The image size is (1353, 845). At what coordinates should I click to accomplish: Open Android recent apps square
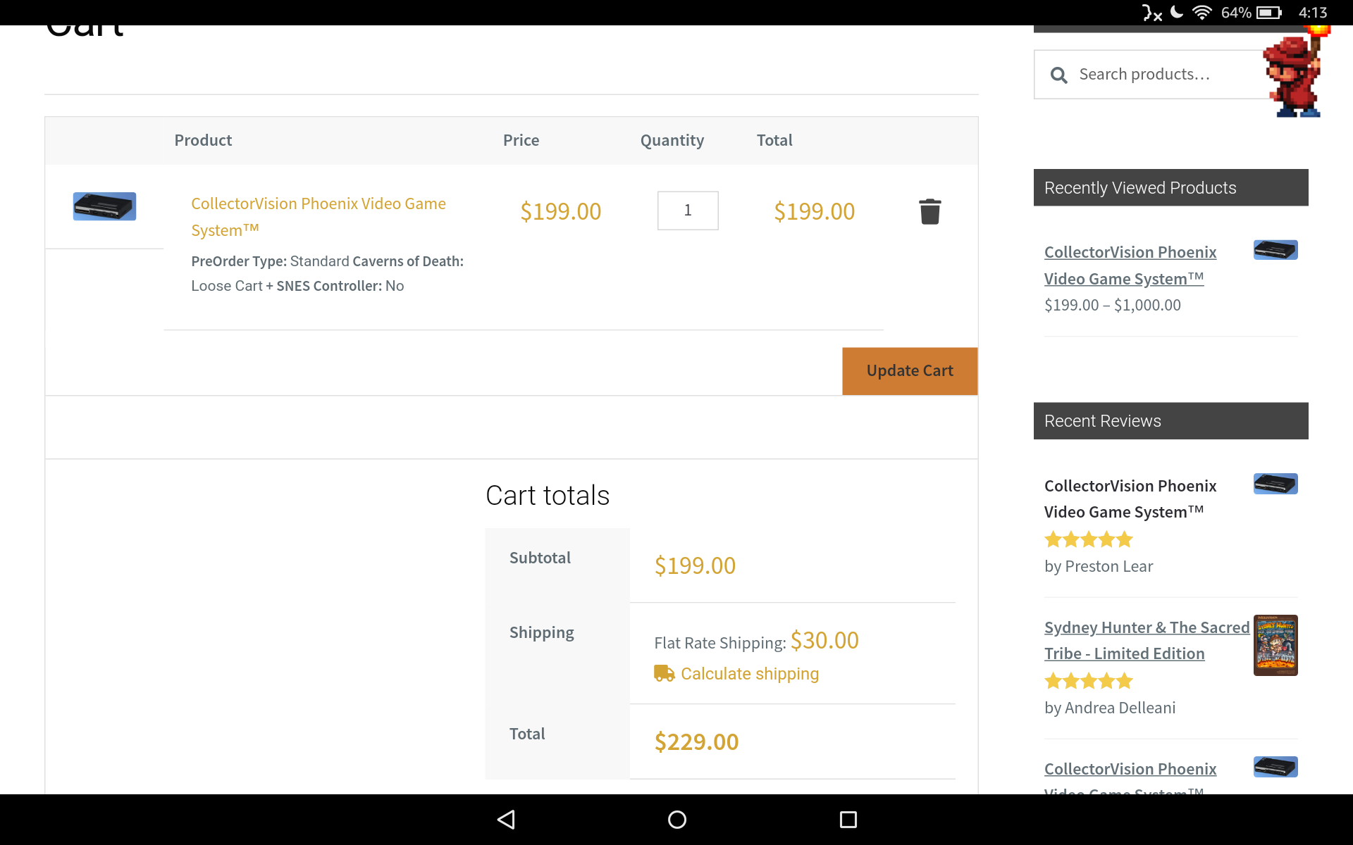tap(848, 820)
